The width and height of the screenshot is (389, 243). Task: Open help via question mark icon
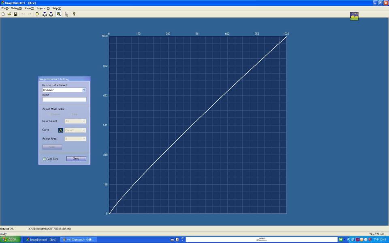[74, 14]
